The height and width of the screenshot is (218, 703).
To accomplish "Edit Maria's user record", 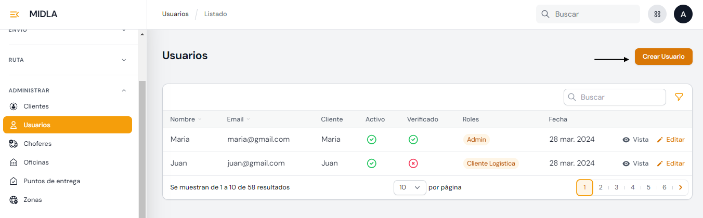I will (671, 140).
